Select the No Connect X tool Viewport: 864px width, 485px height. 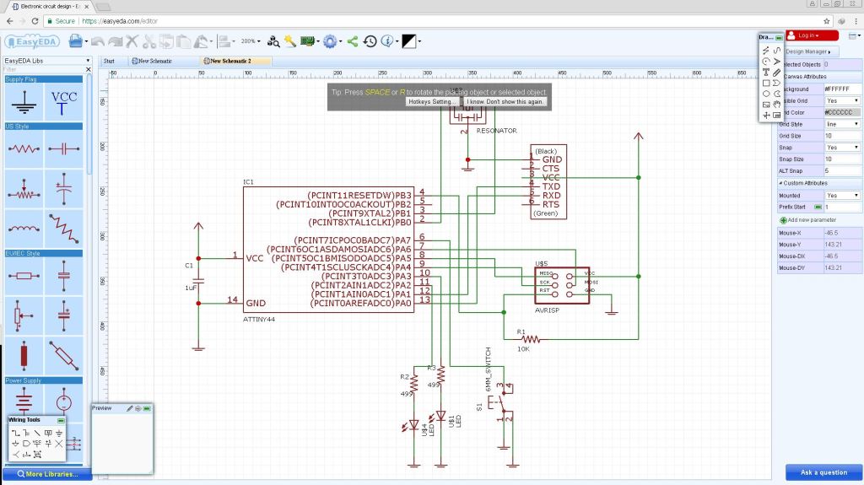point(59,444)
